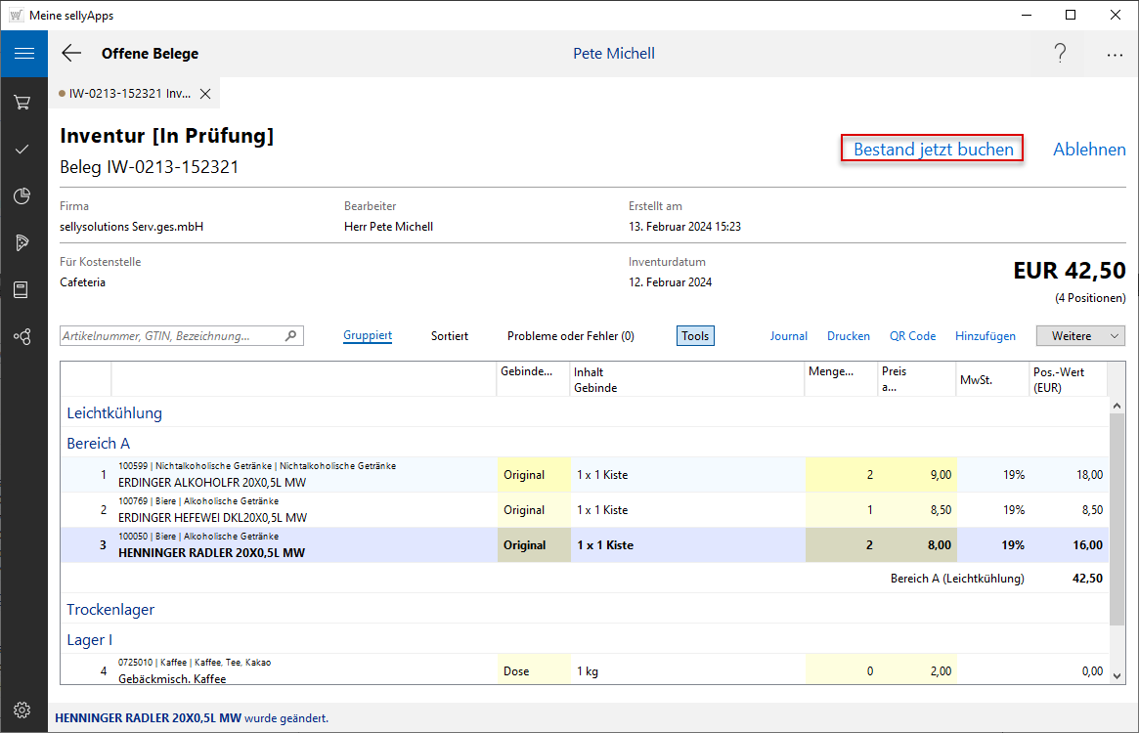Expand the Weitere dropdown
Screen dimensions: 1139x733
tap(1080, 336)
